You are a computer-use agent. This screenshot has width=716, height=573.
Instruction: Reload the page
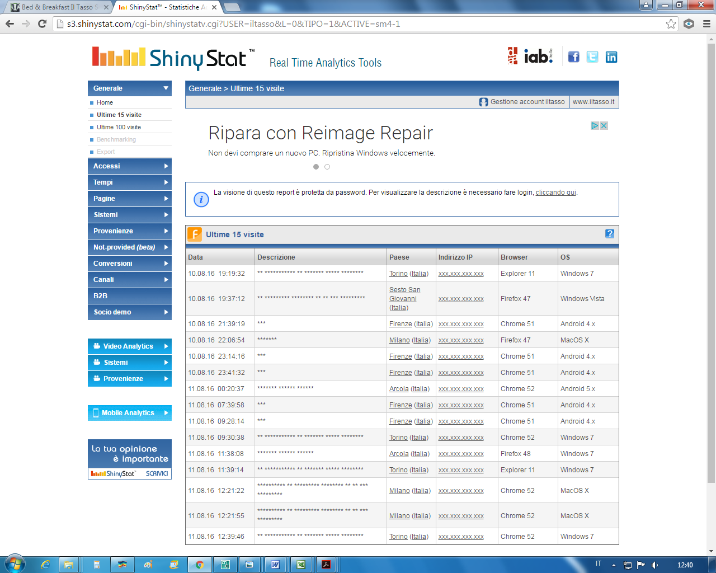tap(42, 24)
